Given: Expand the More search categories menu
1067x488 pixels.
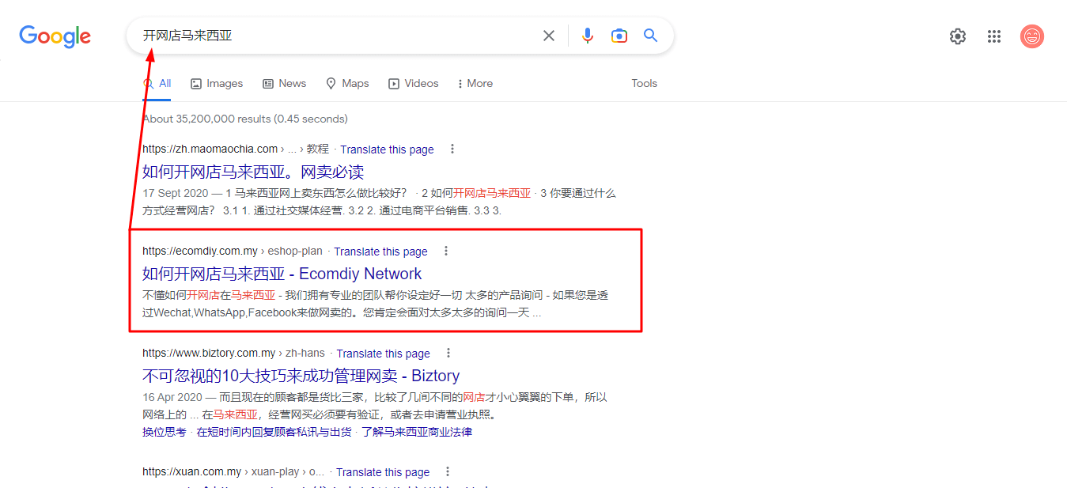Looking at the screenshot, I should 475,83.
